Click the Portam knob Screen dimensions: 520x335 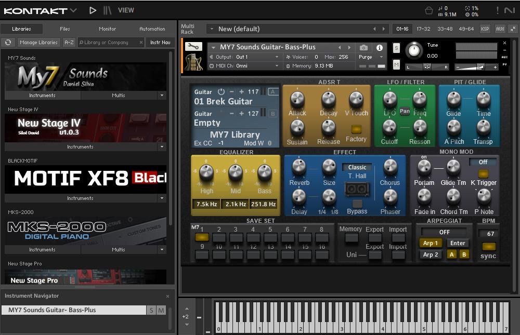(x=424, y=167)
